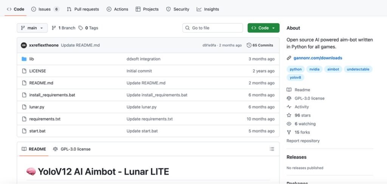Click the README outline list icon
The width and height of the screenshot is (387, 184).
coord(272,149)
